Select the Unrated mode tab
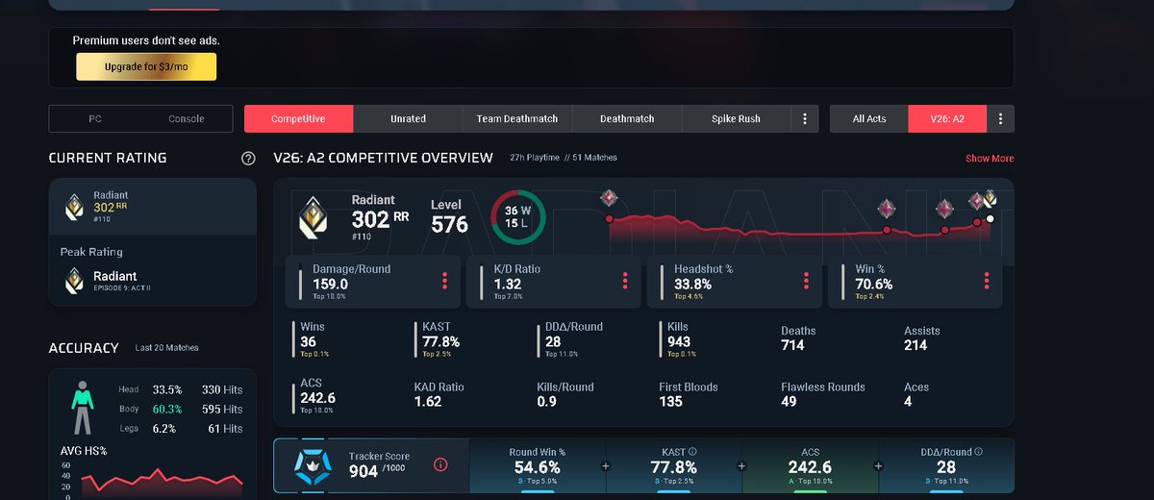 pyautogui.click(x=408, y=118)
